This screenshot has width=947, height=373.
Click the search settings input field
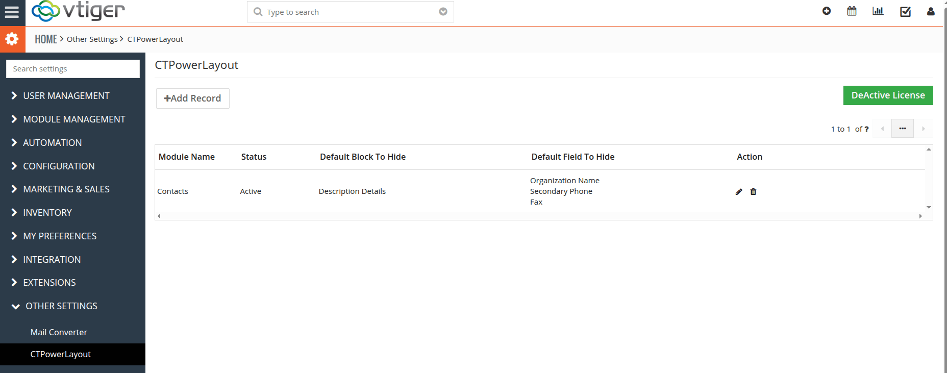[x=73, y=69]
